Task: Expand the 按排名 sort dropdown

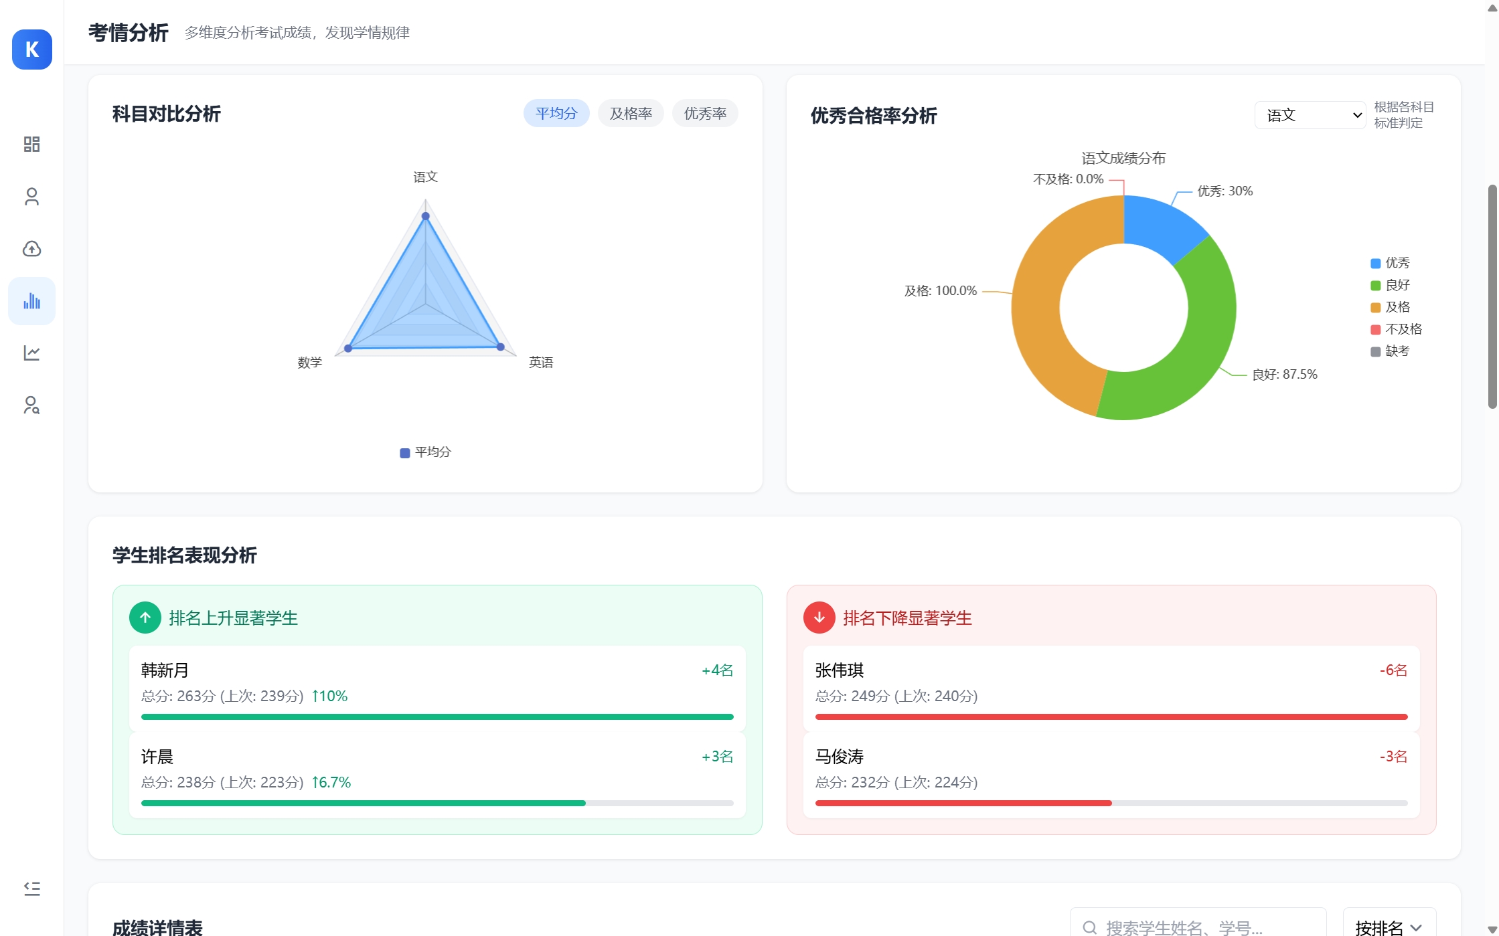Action: coord(1389,927)
